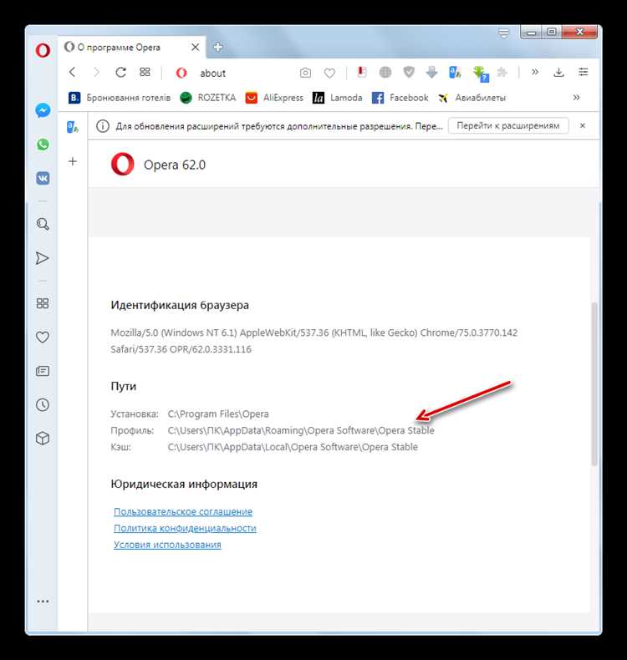This screenshot has width=627, height=660.
Task: Close the О программе Opera tab
Action: click(196, 47)
